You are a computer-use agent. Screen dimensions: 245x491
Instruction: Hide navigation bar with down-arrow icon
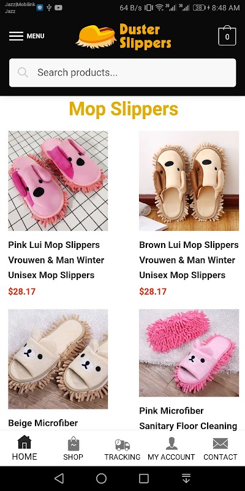click(186, 478)
